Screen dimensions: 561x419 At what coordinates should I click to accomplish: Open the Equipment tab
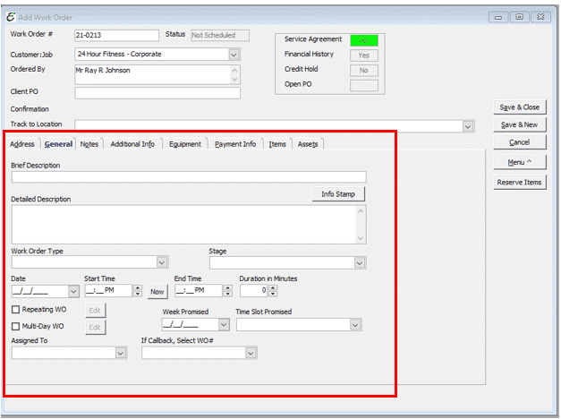(x=185, y=144)
